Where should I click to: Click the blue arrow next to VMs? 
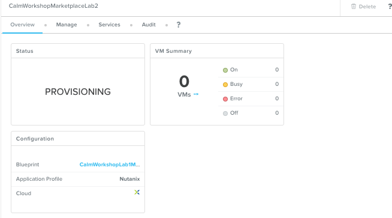click(196, 94)
